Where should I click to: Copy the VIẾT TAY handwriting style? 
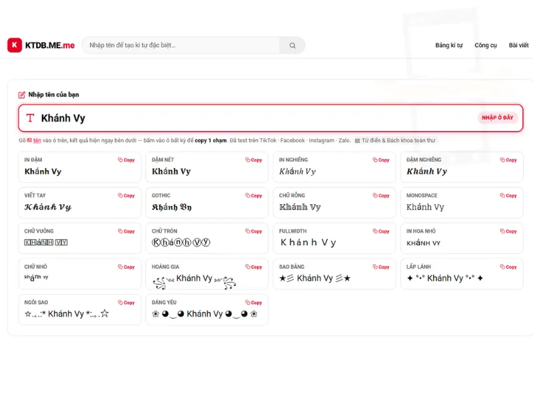pyautogui.click(x=126, y=196)
